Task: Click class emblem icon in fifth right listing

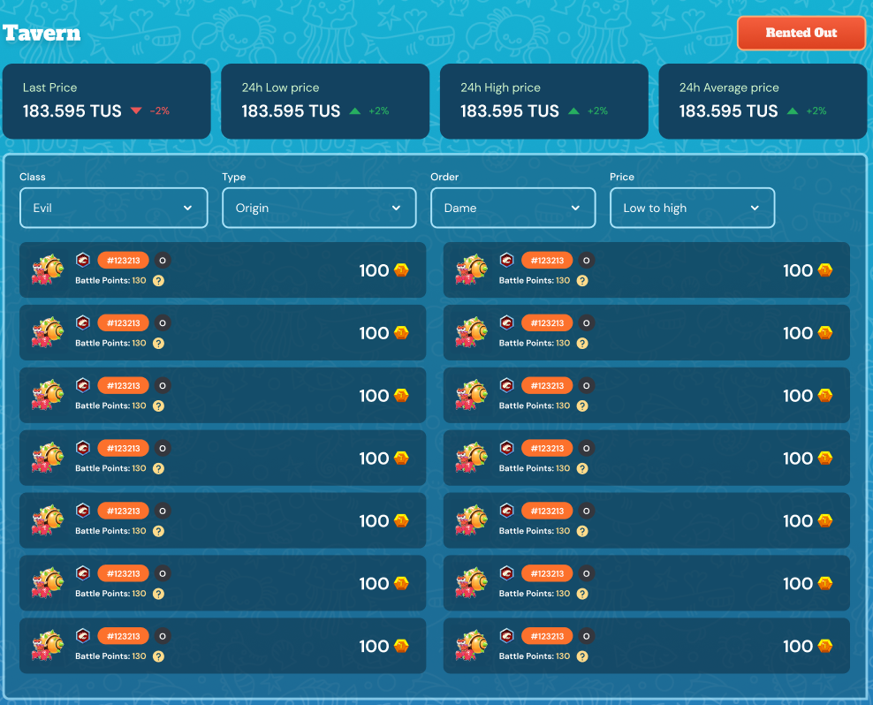Action: 506,510
